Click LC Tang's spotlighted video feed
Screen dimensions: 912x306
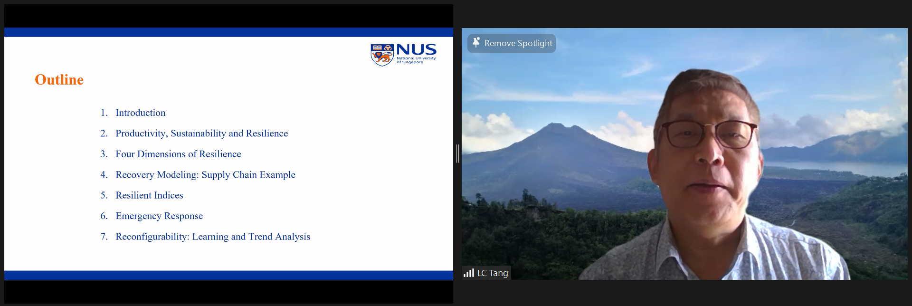point(684,154)
